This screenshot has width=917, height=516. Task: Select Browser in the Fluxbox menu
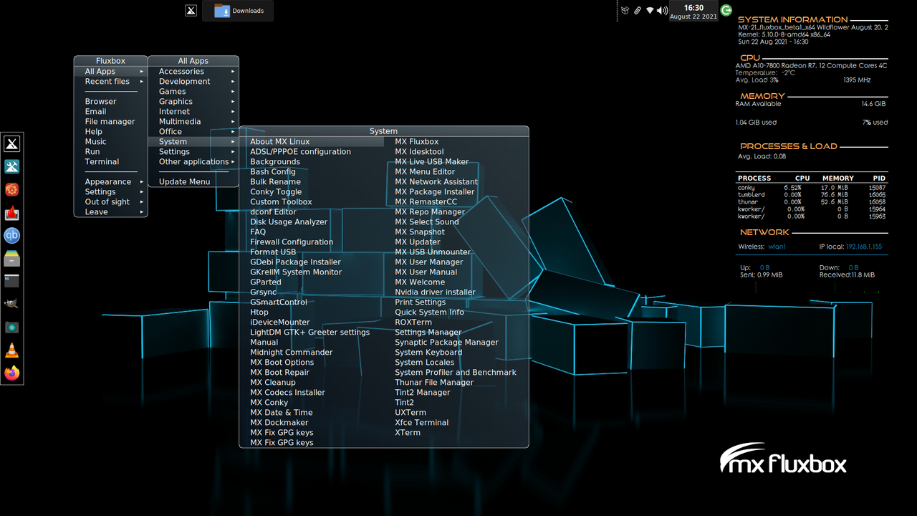[111, 102]
